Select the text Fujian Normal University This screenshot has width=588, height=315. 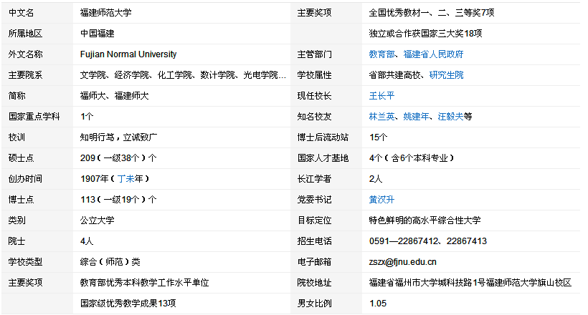[x=128, y=54]
